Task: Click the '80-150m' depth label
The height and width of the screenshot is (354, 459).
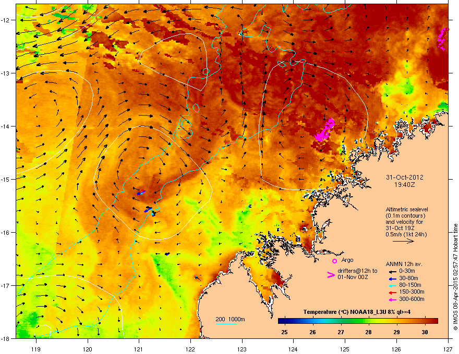Action: [x=410, y=285]
